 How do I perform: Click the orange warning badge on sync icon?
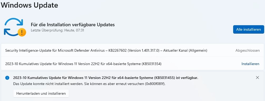click(22, 32)
